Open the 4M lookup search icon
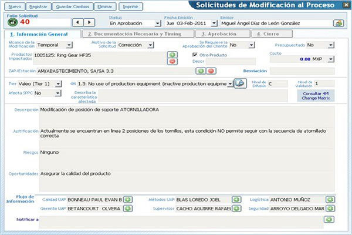352x235 pixels. click(x=239, y=83)
